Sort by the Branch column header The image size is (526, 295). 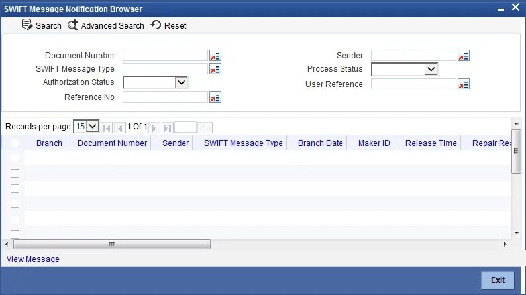[x=49, y=143]
